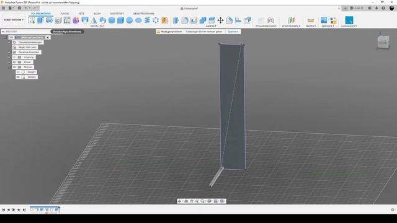
Task: Click the Offset Plane icon in Konstruieren
Action: click(291, 20)
